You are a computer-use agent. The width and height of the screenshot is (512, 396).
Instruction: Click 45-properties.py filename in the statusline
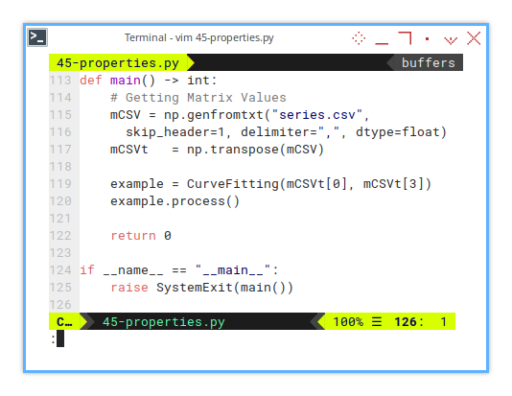tap(164, 322)
